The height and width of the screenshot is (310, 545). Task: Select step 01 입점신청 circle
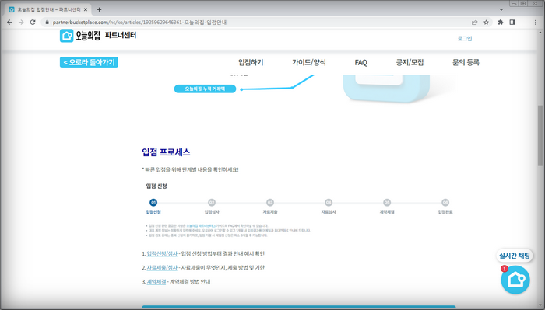[x=153, y=203]
